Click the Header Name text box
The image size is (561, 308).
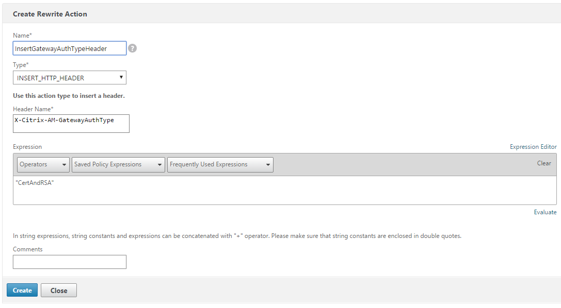pos(71,124)
